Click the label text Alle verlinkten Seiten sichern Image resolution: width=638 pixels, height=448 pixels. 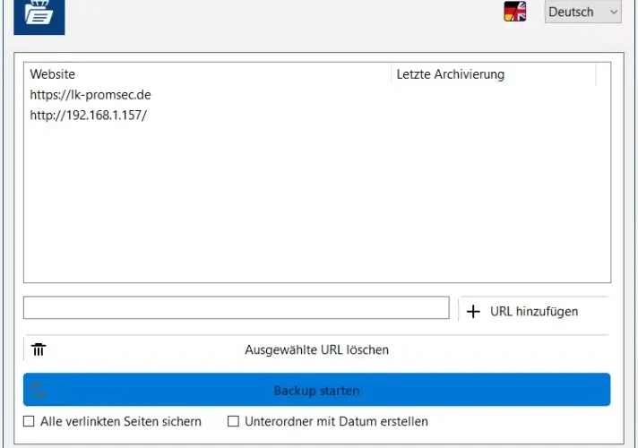click(x=120, y=421)
